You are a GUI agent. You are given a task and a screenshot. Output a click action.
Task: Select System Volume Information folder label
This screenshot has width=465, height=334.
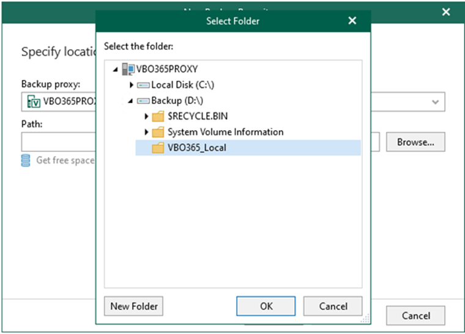tap(226, 132)
